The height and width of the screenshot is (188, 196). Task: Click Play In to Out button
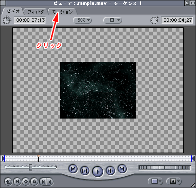(85, 171)
